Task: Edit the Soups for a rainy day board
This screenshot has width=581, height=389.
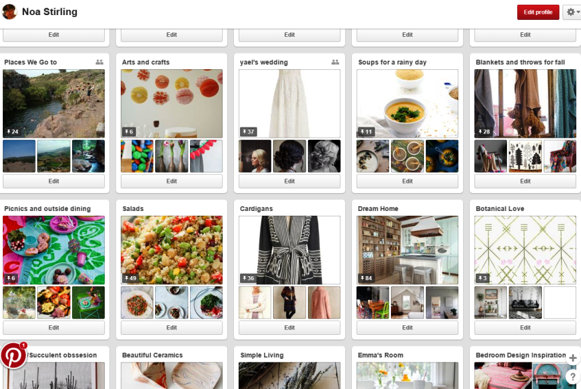Action: click(407, 181)
